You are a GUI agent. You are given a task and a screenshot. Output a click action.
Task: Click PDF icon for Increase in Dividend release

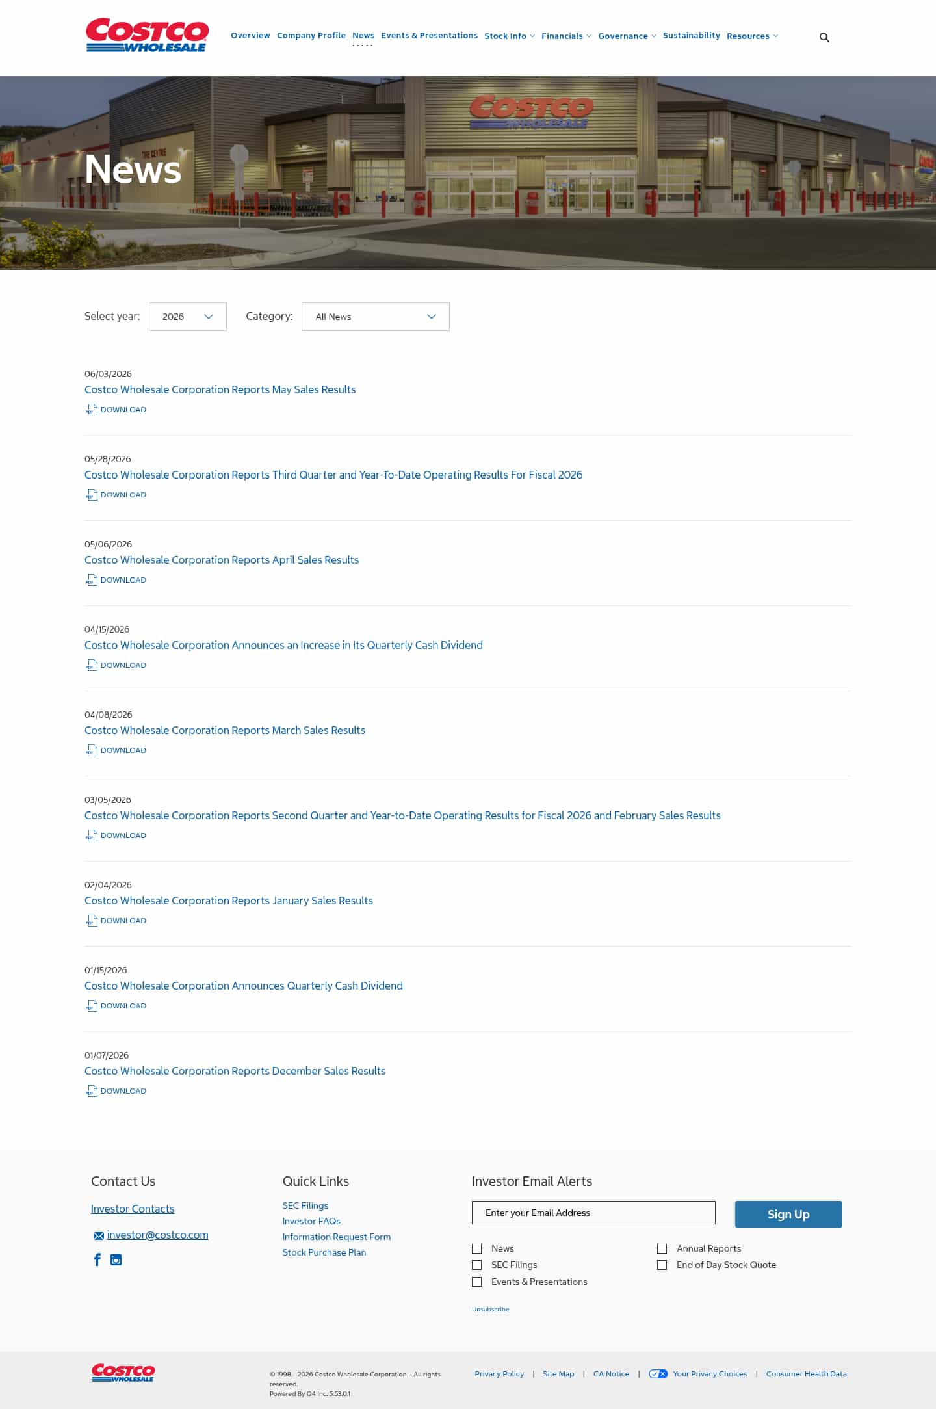91,665
